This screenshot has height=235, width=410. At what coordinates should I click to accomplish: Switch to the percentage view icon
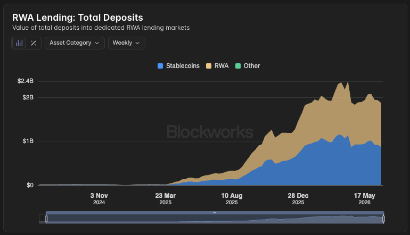pos(34,43)
